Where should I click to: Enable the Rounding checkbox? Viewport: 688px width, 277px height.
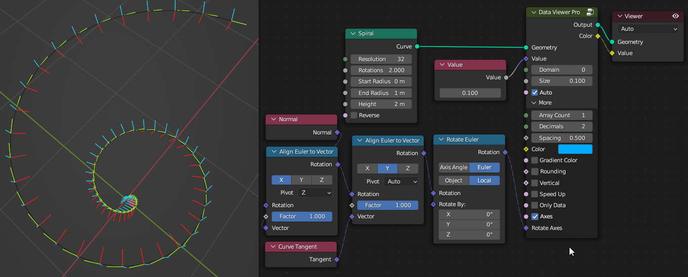535,171
